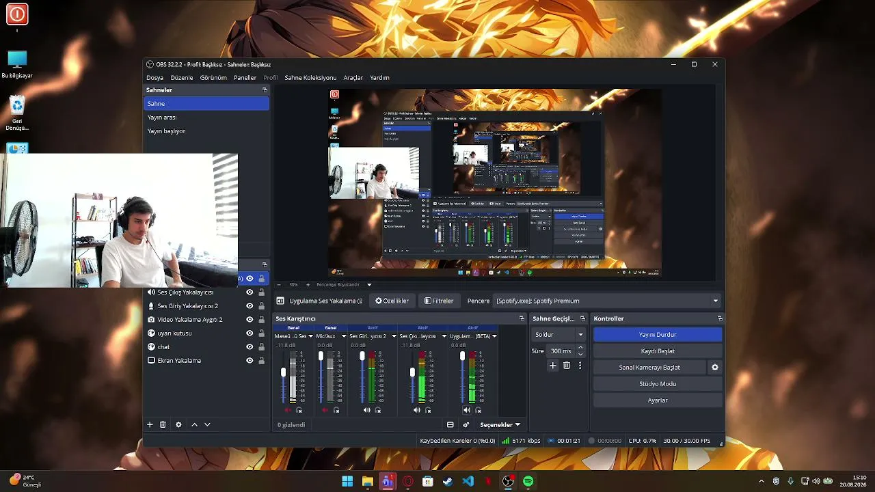This screenshot has height=492, width=875.
Task: Open virtual camera settings gear
Action: pos(715,367)
